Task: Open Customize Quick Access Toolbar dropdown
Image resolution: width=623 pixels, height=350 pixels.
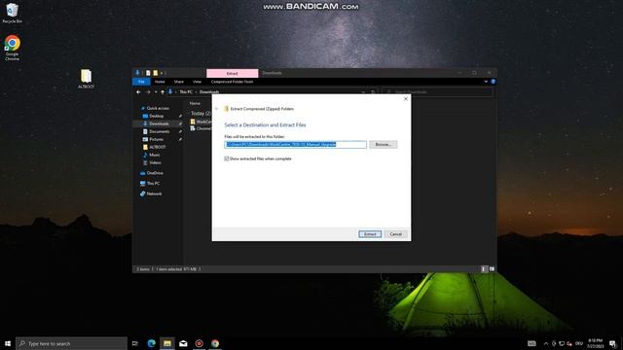Action: 162,73
